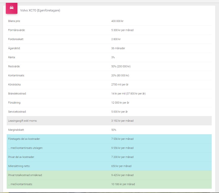Screen dimensions: 219x193
Task: Click the Fordonsskatt value 2 800 kr
Action: [x=116, y=39]
